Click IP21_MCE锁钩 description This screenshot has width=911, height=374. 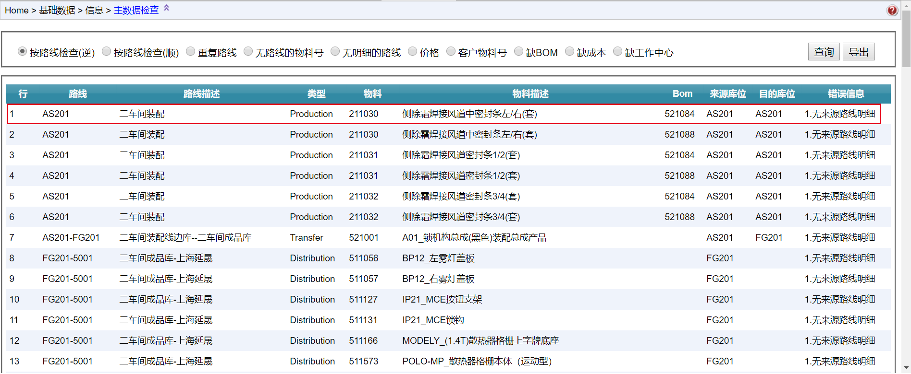(x=433, y=320)
